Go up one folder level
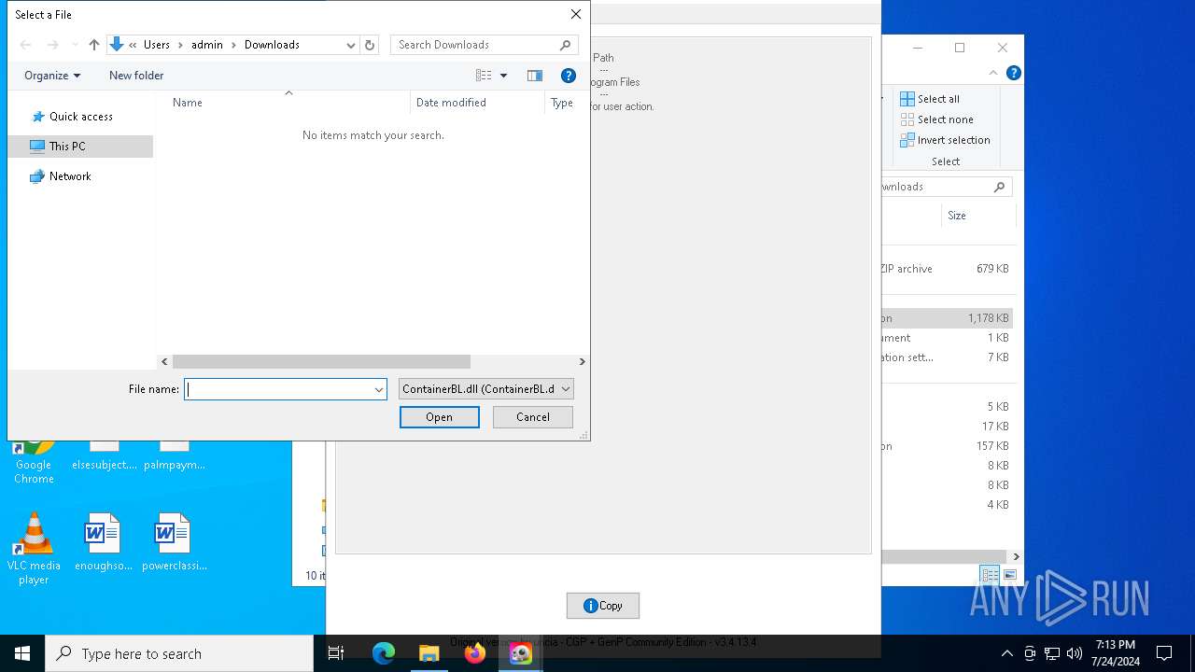Image resolution: width=1195 pixels, height=672 pixels. [x=94, y=45]
